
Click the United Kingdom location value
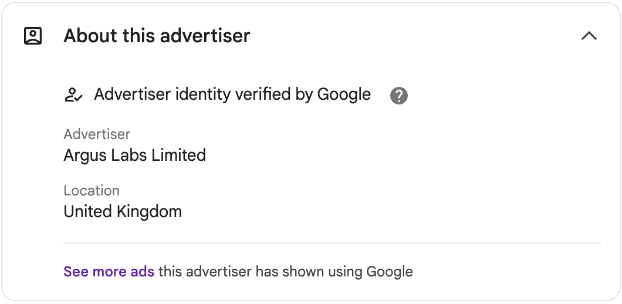pos(123,211)
